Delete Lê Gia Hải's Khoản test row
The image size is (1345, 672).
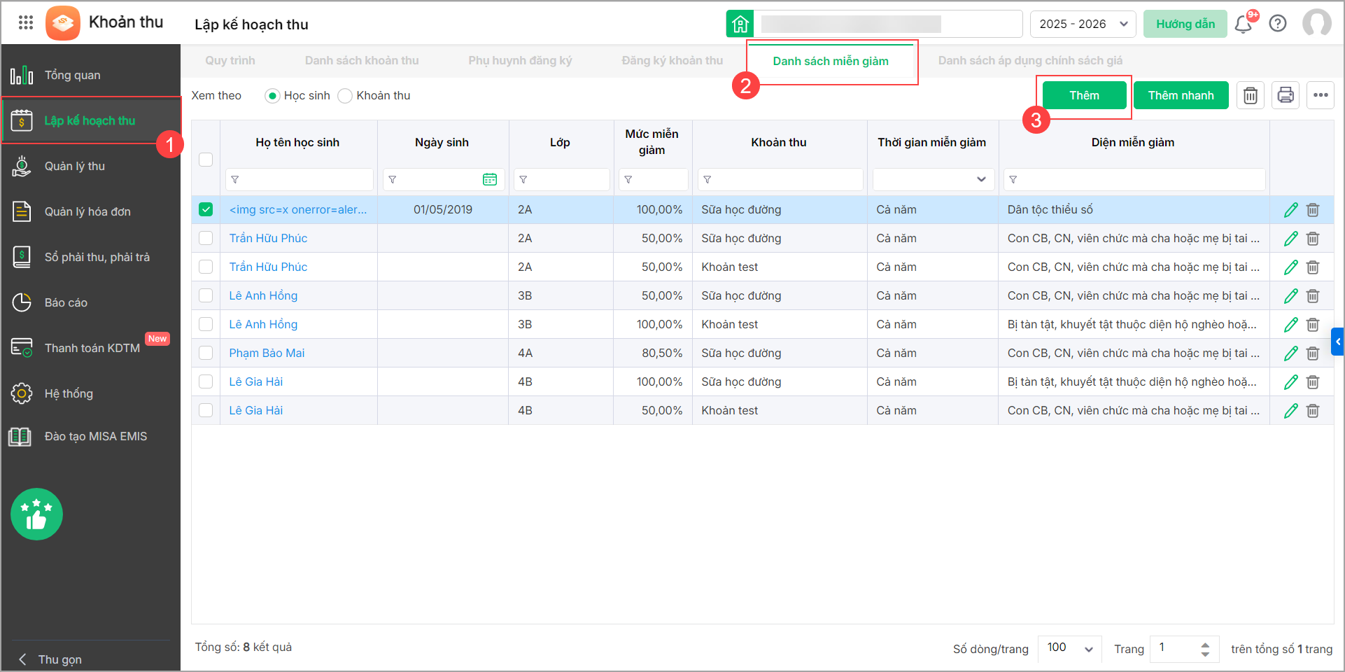[1313, 411]
